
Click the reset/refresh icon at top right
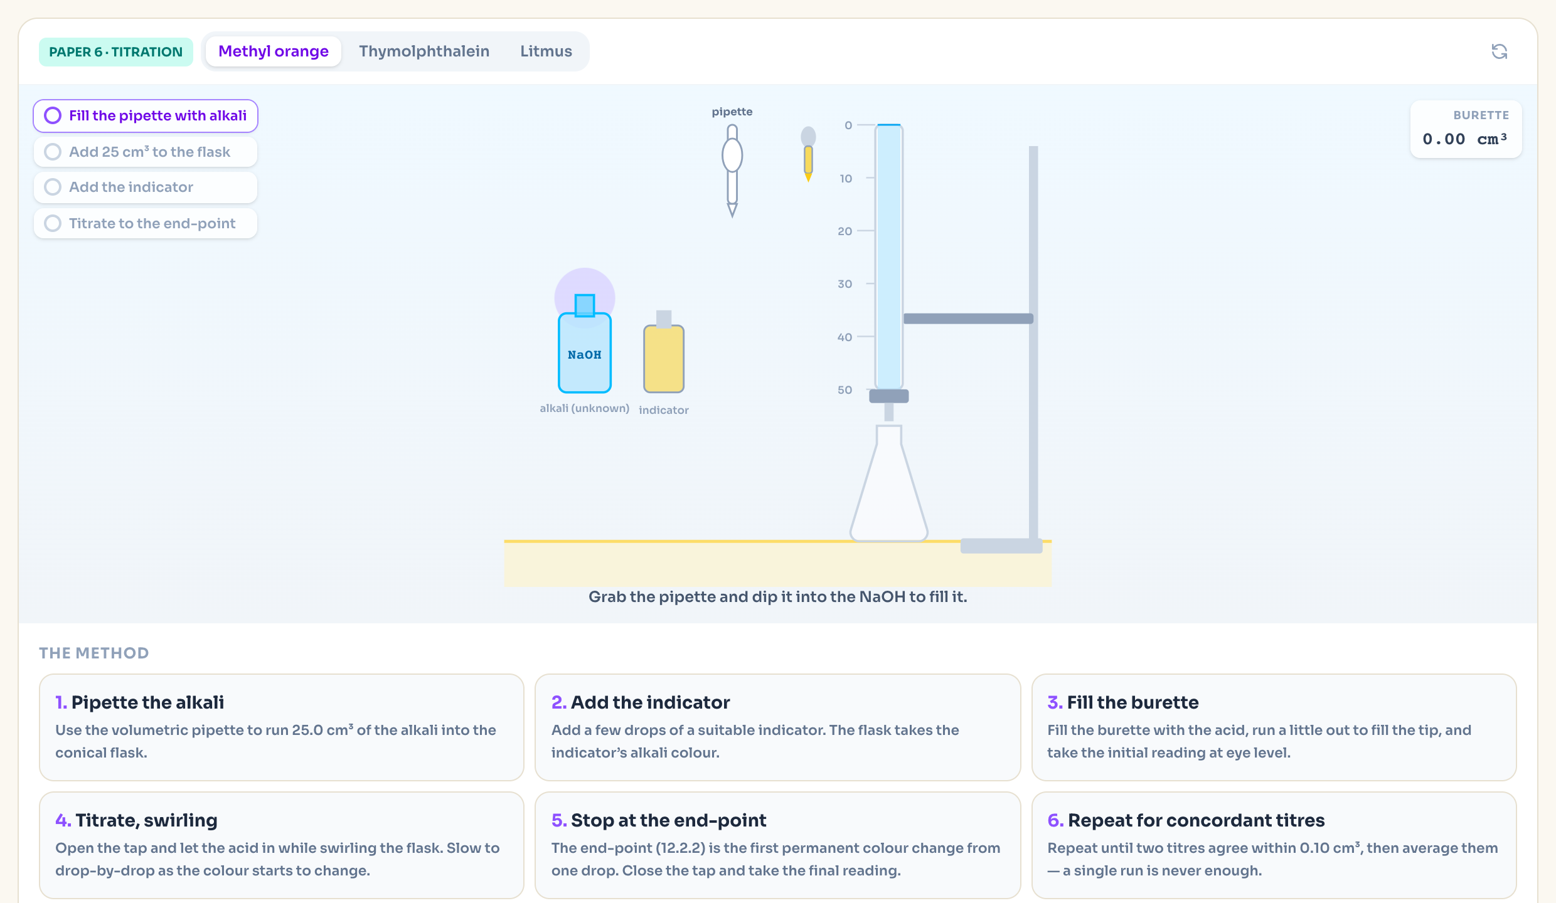[x=1499, y=51]
